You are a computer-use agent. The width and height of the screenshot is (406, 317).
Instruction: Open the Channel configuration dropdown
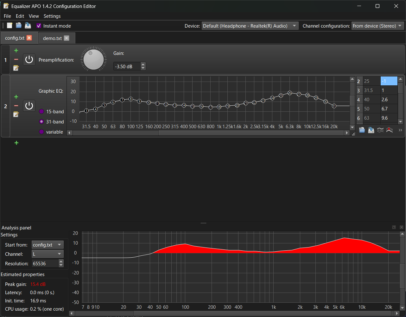pos(378,26)
